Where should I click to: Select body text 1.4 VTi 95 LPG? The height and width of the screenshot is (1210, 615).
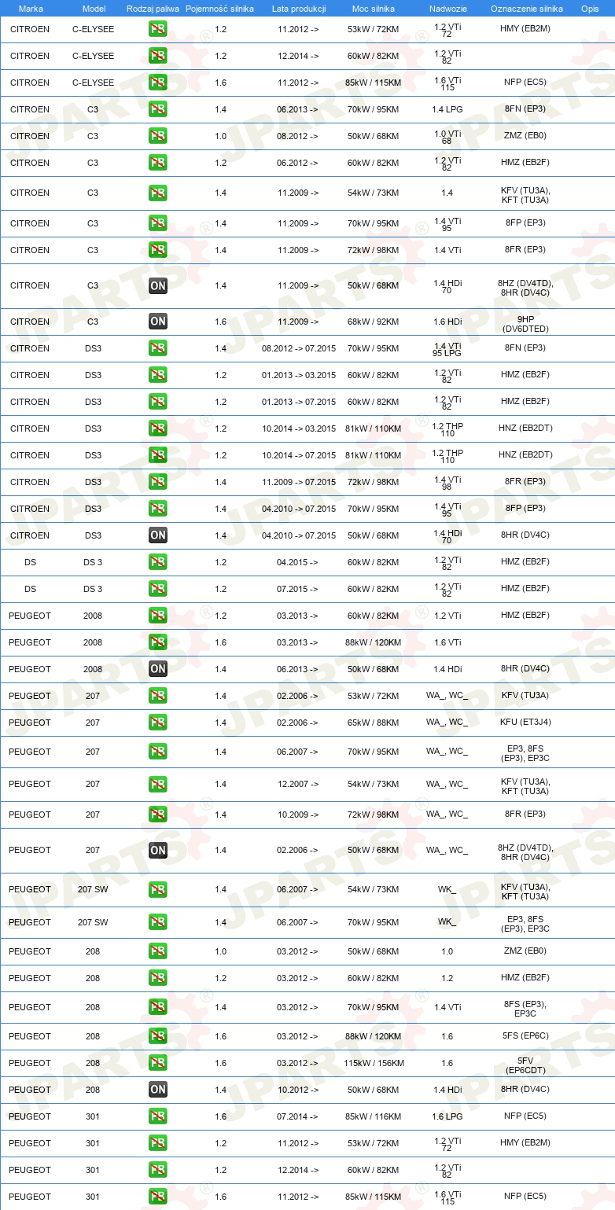(x=447, y=350)
